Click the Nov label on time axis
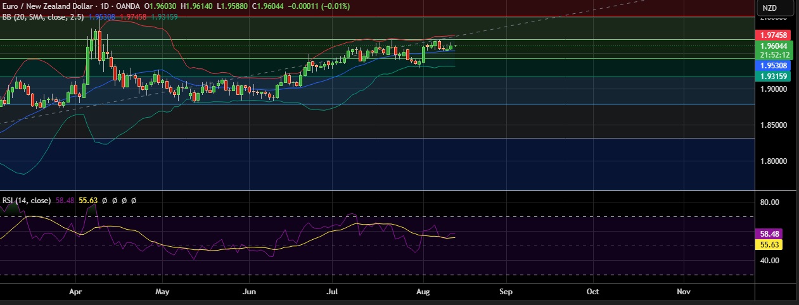The height and width of the screenshot is (305, 799). pyautogui.click(x=683, y=292)
